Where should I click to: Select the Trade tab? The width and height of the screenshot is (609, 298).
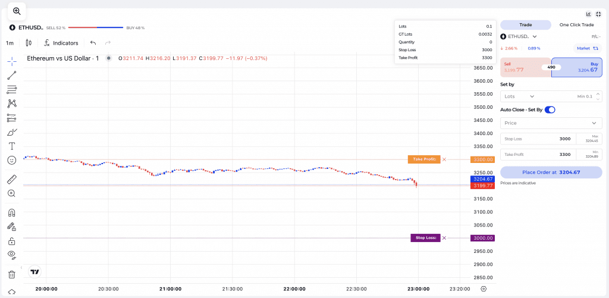pyautogui.click(x=525, y=25)
